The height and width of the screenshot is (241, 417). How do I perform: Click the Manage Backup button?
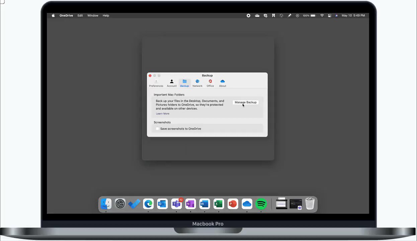coord(246,102)
